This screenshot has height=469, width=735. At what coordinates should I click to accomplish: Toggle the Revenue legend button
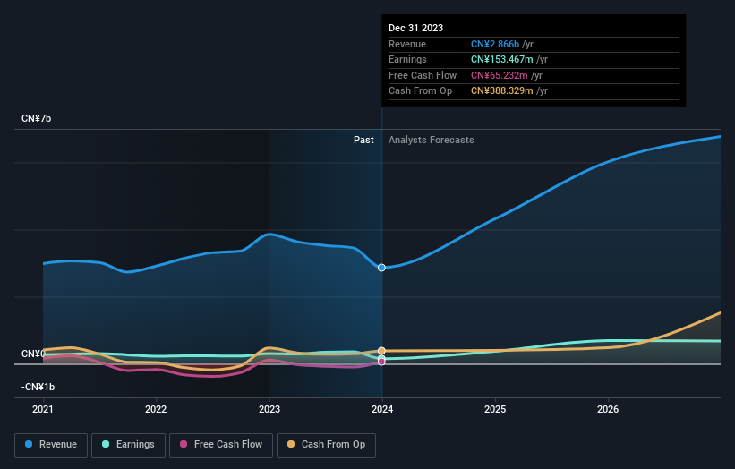click(x=51, y=445)
